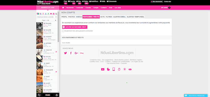
Task: Click the rubber duck footer icon
Action: [x=108, y=69]
